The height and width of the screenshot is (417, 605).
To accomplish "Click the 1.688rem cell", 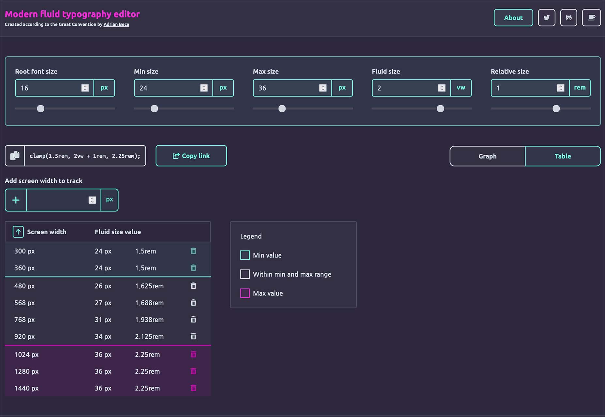I will click(149, 303).
